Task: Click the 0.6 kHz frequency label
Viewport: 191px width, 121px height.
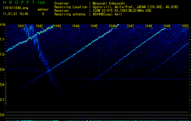Action: 2,115
